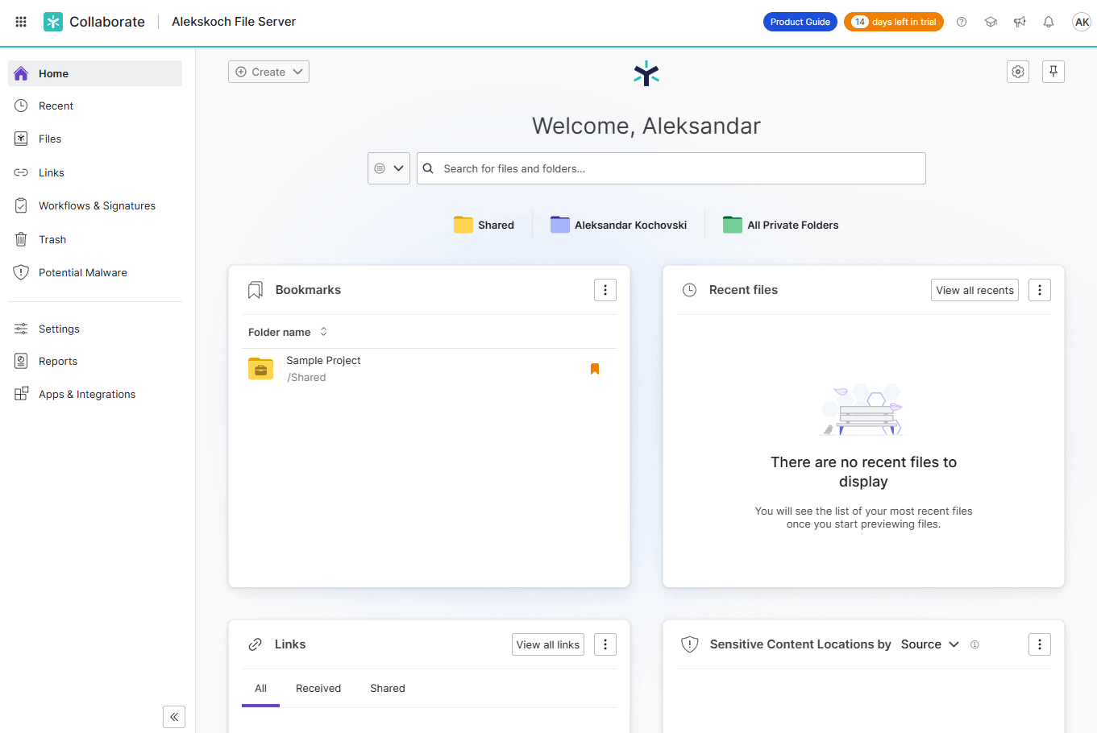The image size is (1097, 733).
Task: Click View all recents button
Action: [974, 290]
